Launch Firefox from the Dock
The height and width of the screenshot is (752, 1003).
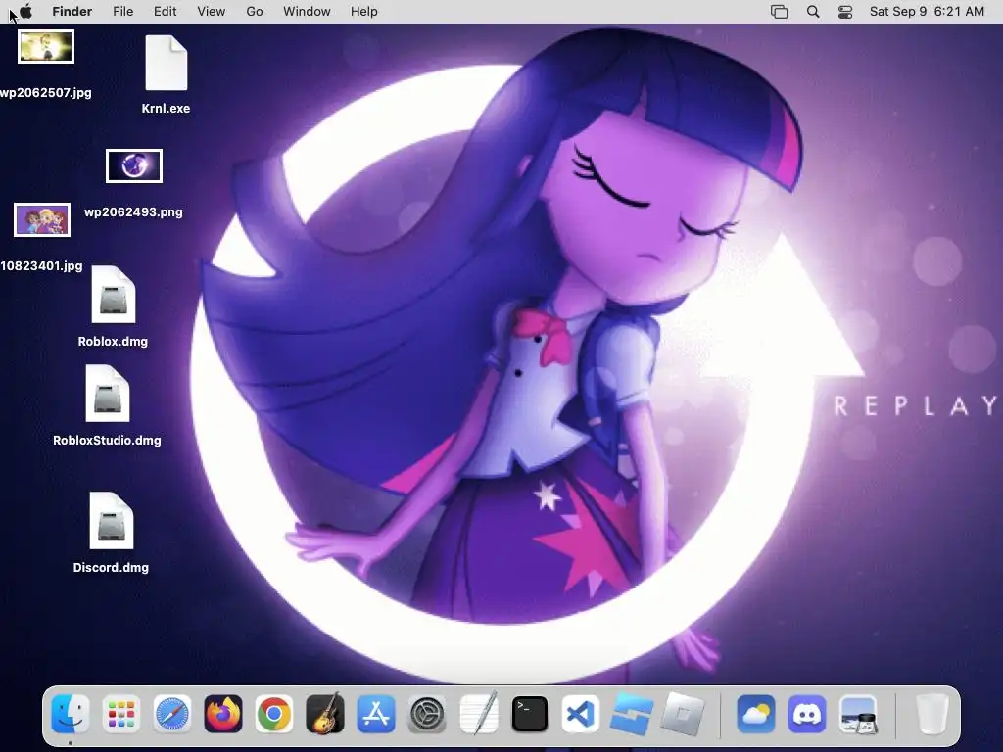tap(222, 714)
